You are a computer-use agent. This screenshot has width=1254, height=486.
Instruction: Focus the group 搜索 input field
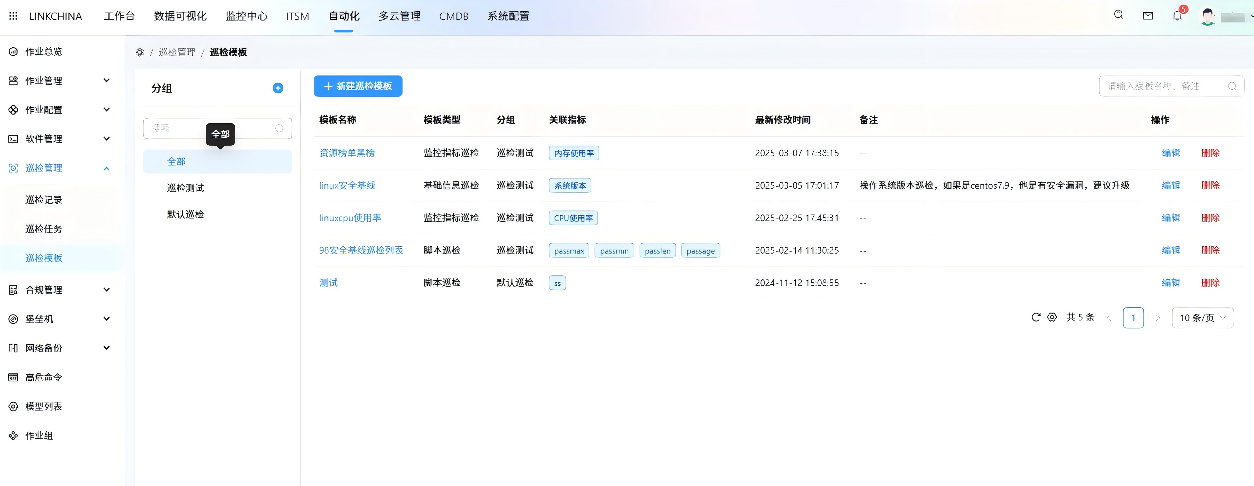coord(217,128)
